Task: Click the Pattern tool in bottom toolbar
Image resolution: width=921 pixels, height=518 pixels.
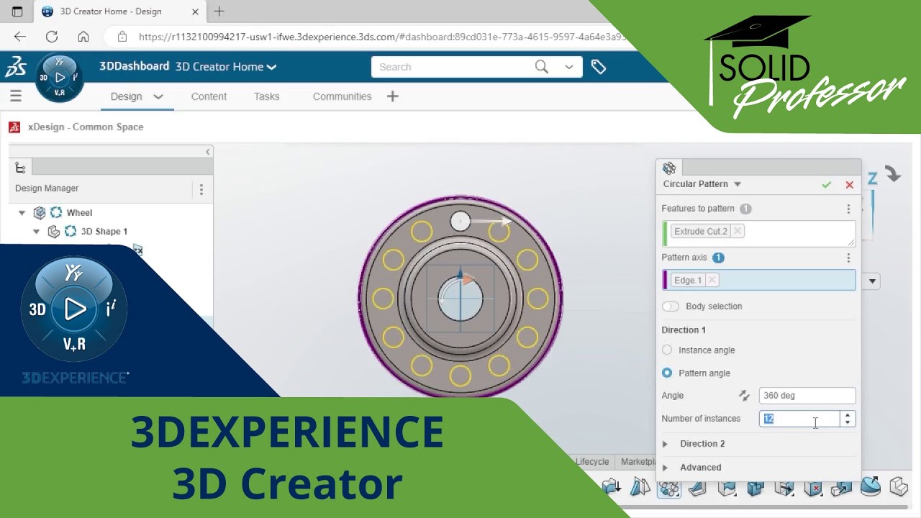Action: 669,488
